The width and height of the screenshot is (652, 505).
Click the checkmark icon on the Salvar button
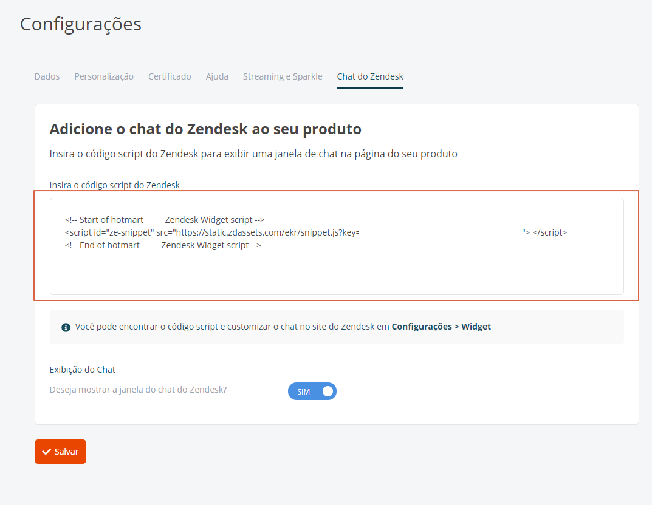point(47,452)
